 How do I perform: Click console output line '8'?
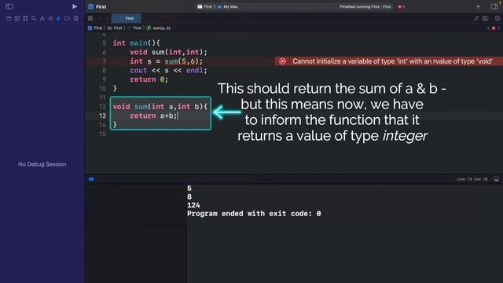(189, 197)
